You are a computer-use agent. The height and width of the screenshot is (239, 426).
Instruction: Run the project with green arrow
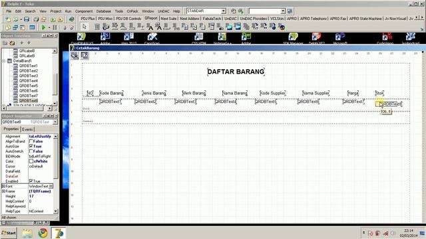click(x=43, y=27)
